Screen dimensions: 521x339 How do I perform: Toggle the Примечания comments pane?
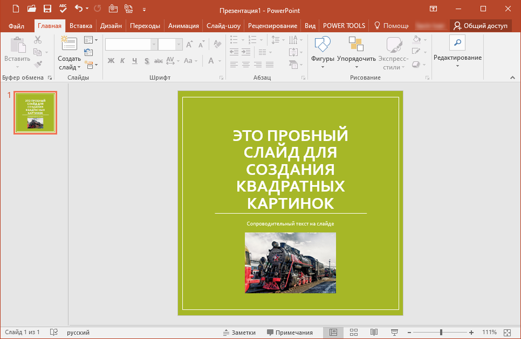point(290,333)
